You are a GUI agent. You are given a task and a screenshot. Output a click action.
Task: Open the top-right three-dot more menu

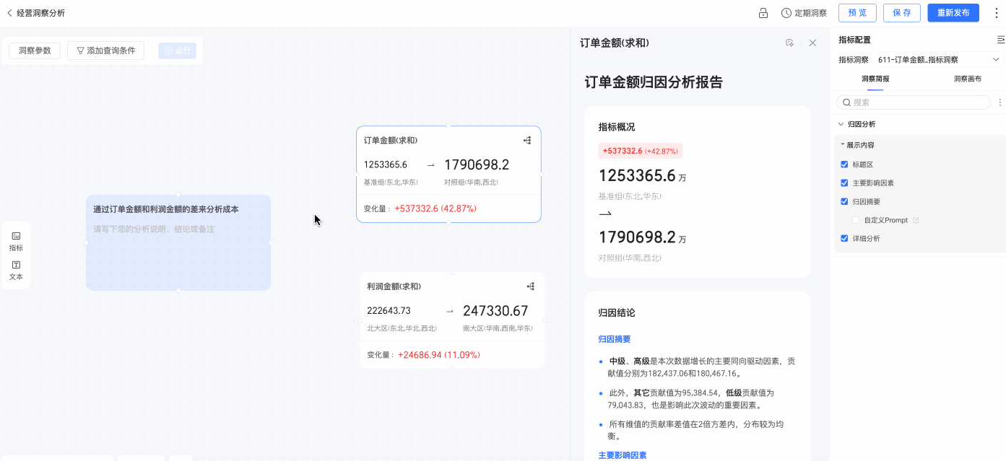click(x=997, y=13)
